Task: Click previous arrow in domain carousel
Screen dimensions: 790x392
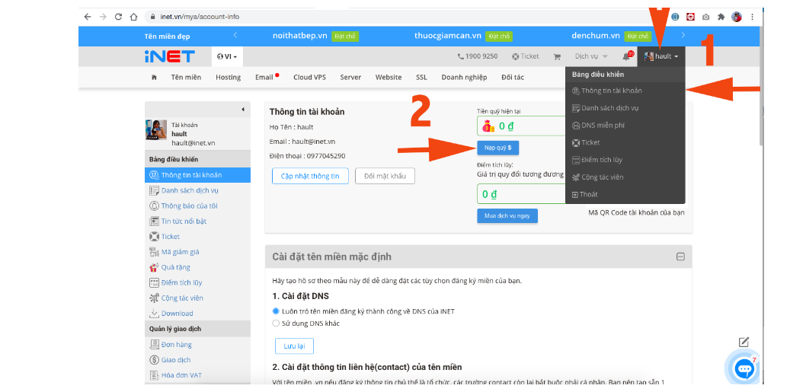Action: (235, 35)
